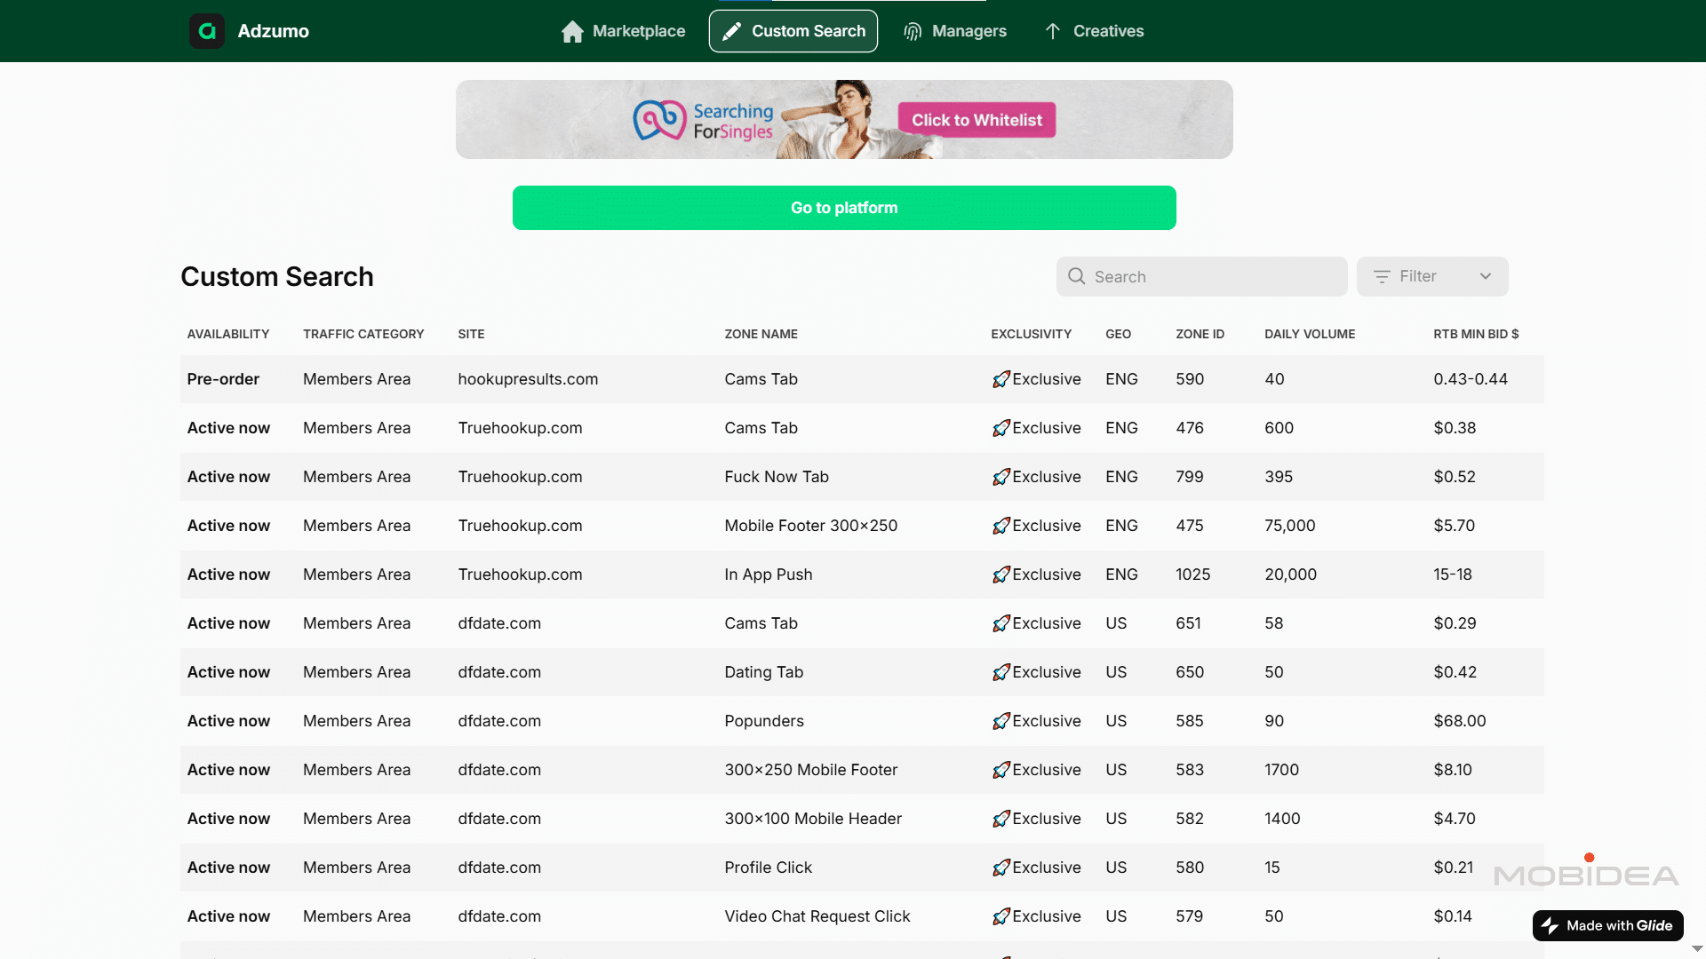
Task: Click the Go to platform button
Action: (x=843, y=207)
